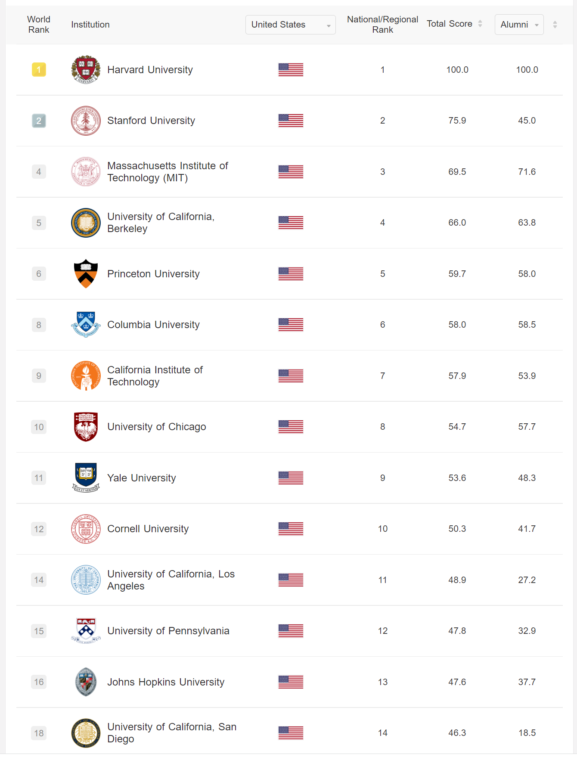Open the Alumni indicator dropdown
Viewport: 577px width, 757px height.
pos(519,25)
